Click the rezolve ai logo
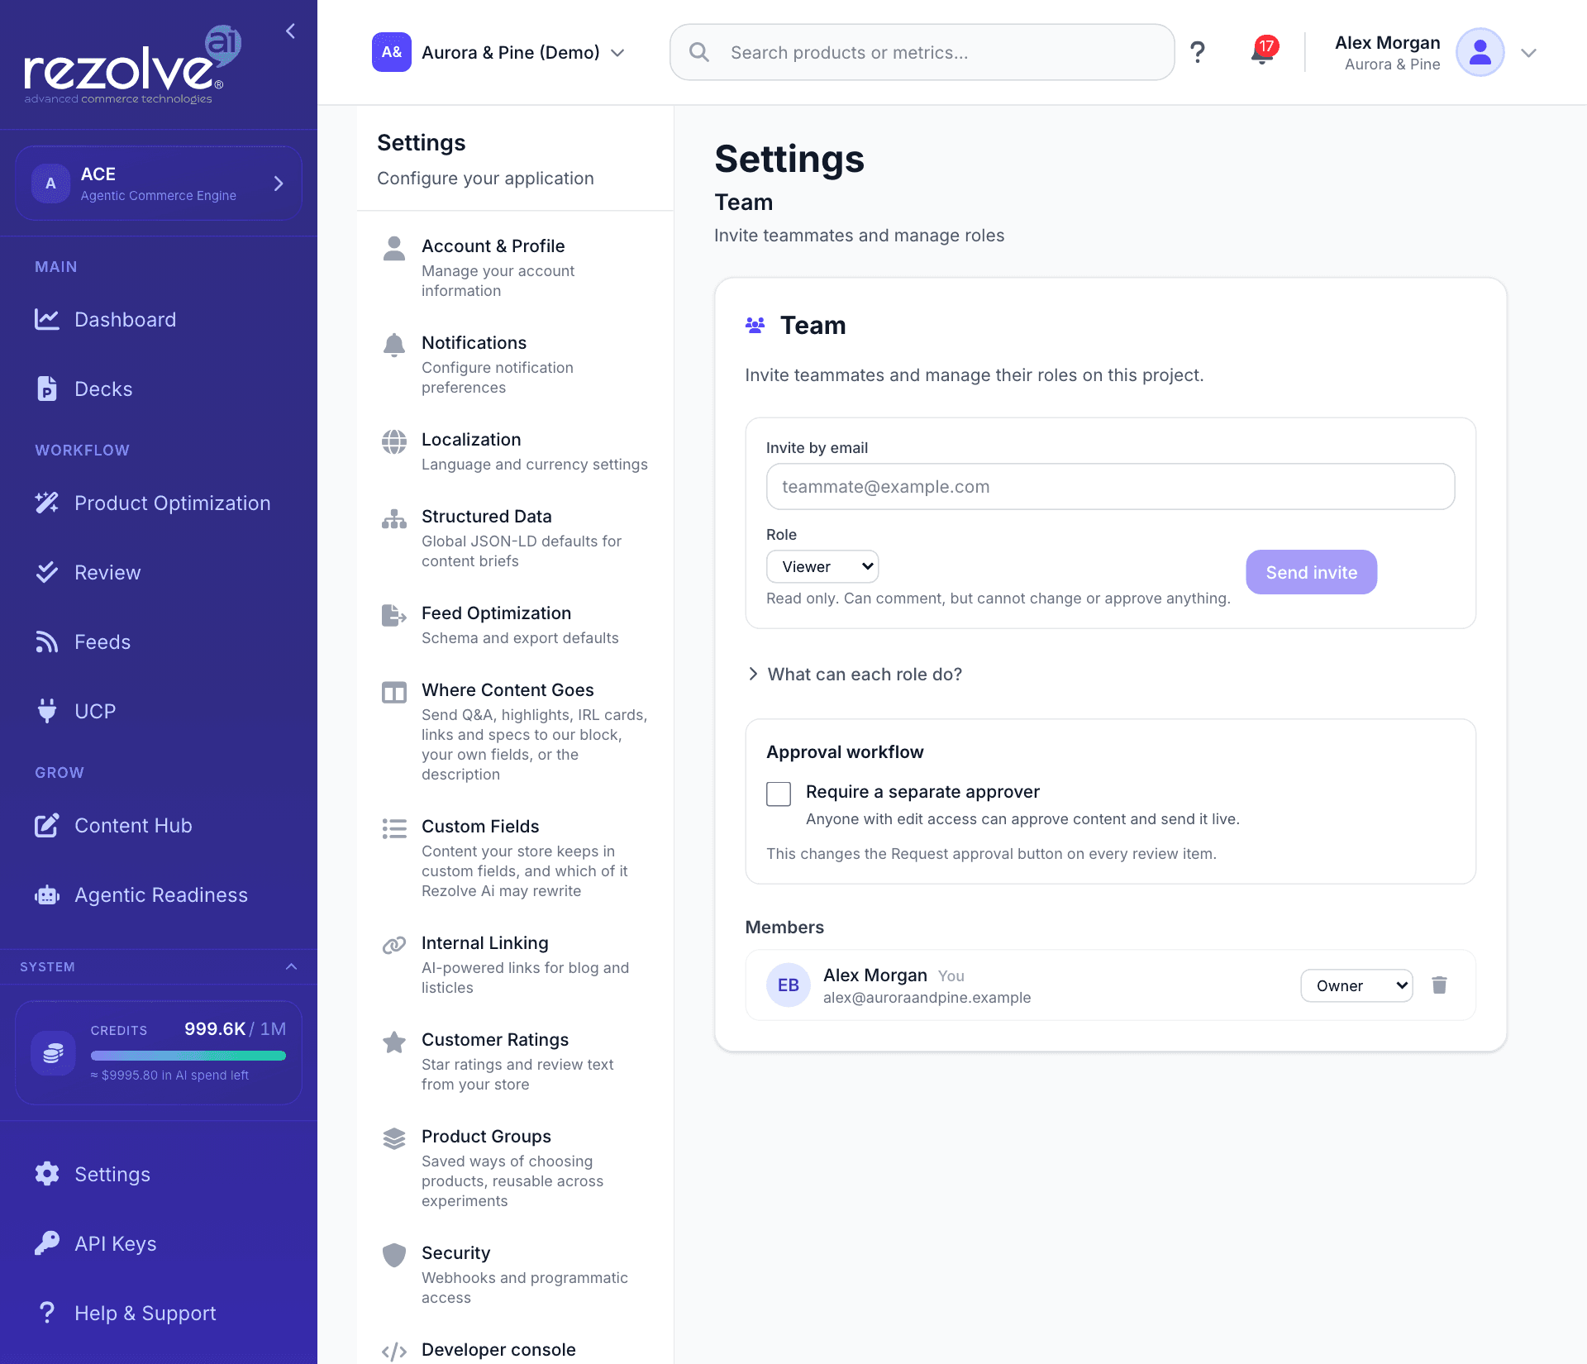Image resolution: width=1587 pixels, height=1364 pixels. (132, 64)
